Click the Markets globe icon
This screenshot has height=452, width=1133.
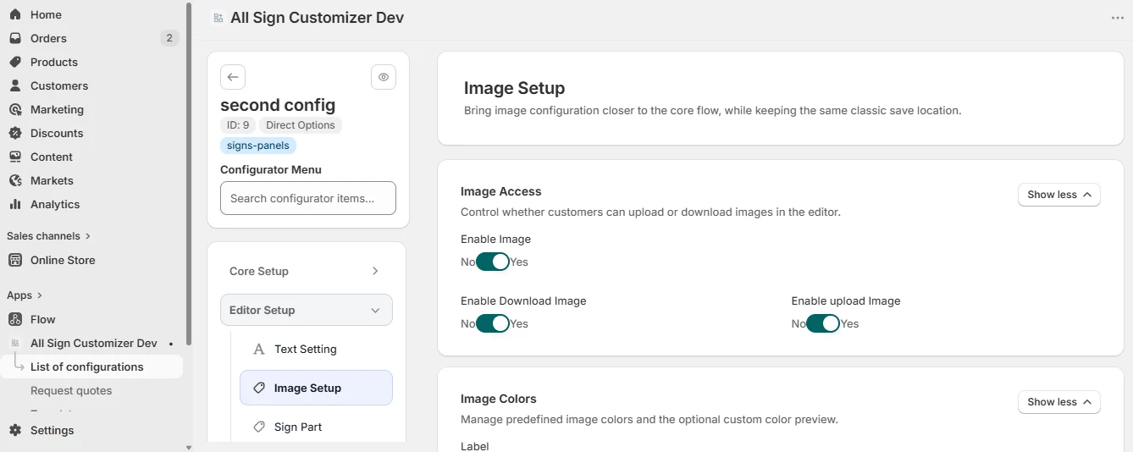(14, 180)
